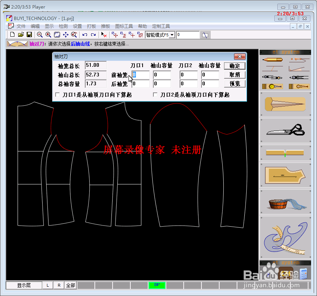Focus the 前袖笼 刀口1 input field
This screenshot has height=296, width=317.
(140, 75)
